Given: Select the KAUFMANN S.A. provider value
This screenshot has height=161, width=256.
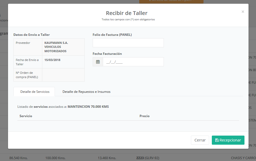Looking at the screenshot, I should 56,47.
